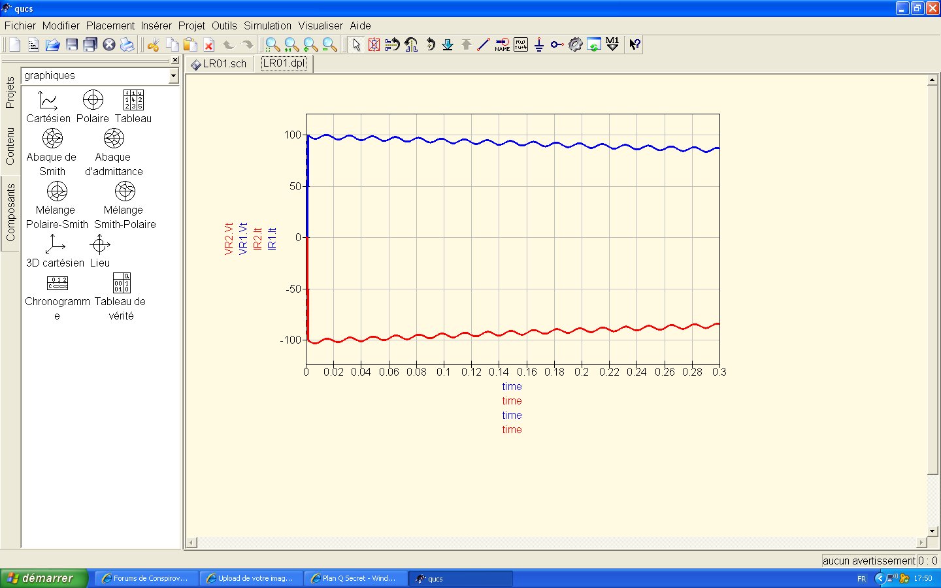This screenshot has width=941, height=588.
Task: Select Chronogramme diagram component
Action: pos(58,297)
